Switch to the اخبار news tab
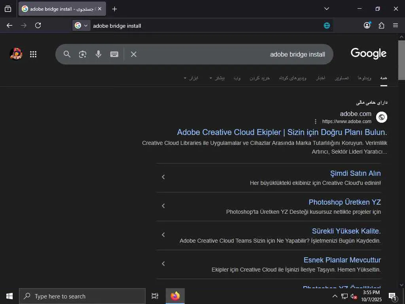The image size is (405, 304). coord(320,78)
